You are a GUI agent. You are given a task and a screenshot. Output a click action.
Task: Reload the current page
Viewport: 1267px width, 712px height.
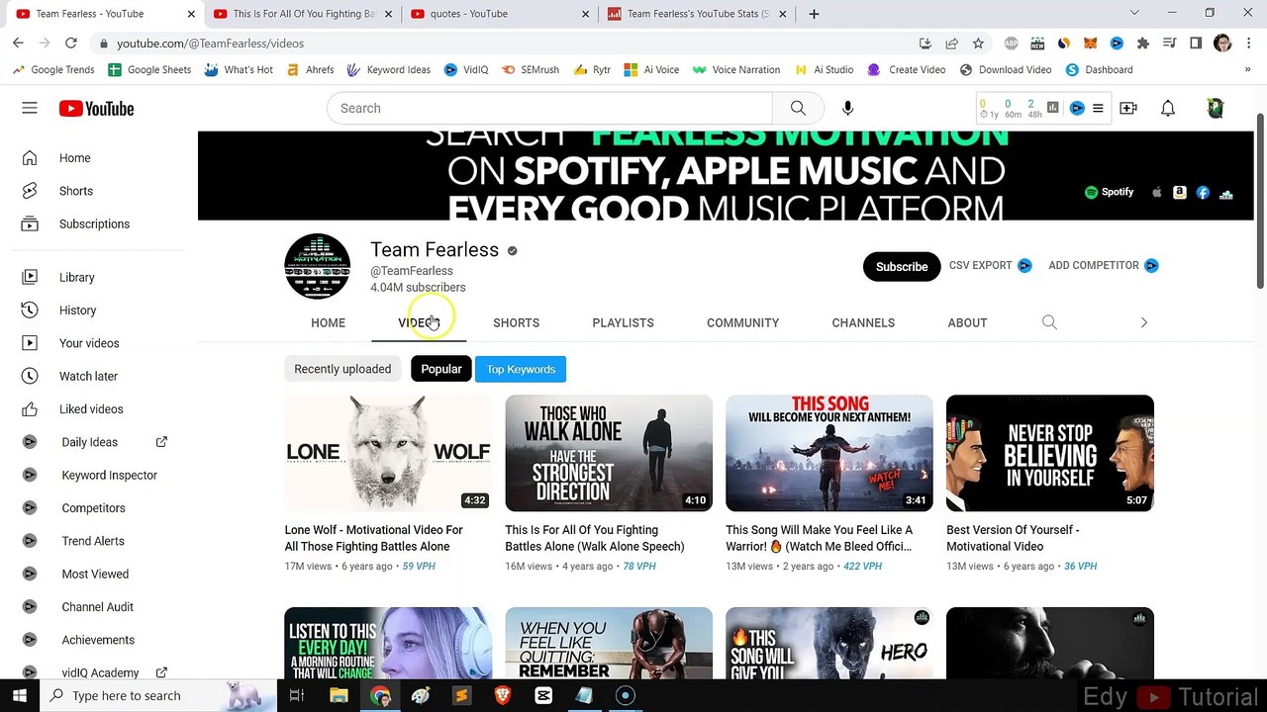71,44
